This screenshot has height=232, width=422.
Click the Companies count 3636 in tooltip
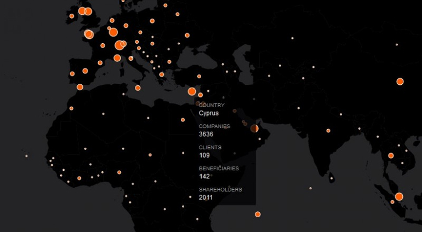(x=206, y=134)
